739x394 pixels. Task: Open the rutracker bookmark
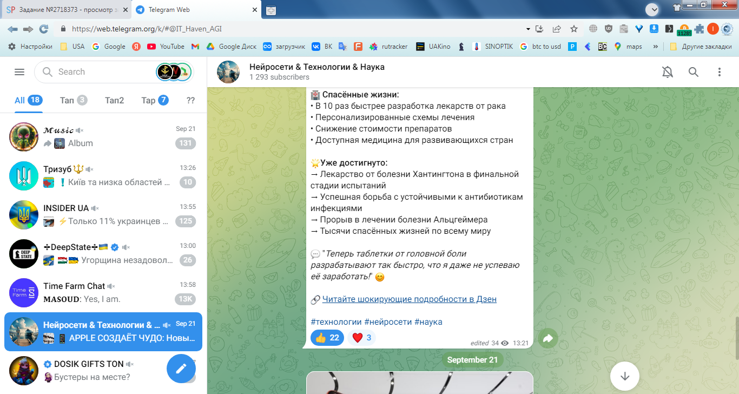388,47
